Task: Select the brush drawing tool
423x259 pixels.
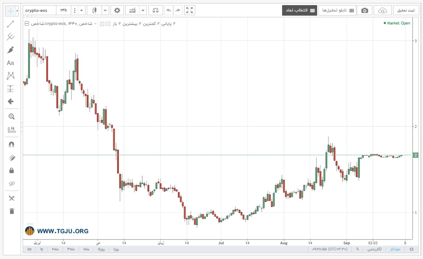Action: (10, 50)
